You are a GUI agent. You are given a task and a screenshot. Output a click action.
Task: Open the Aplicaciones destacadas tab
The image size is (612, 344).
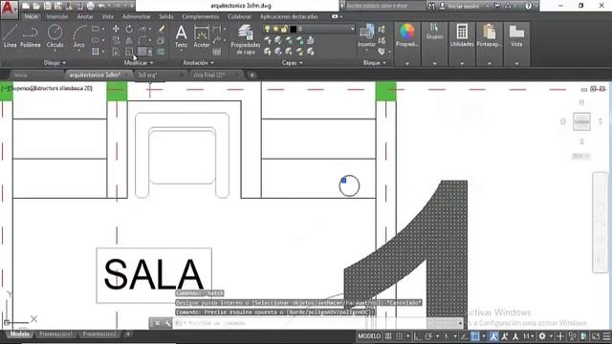289,17
